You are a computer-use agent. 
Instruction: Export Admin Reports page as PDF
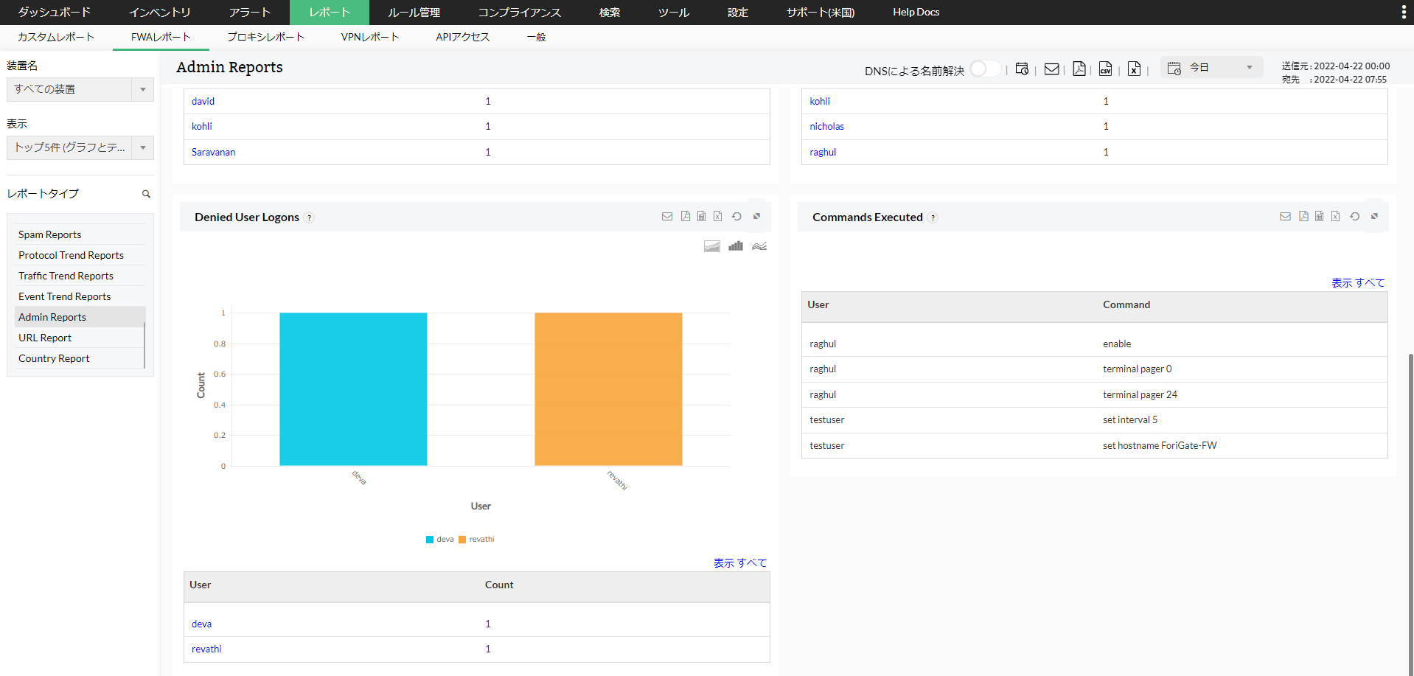pos(1079,69)
